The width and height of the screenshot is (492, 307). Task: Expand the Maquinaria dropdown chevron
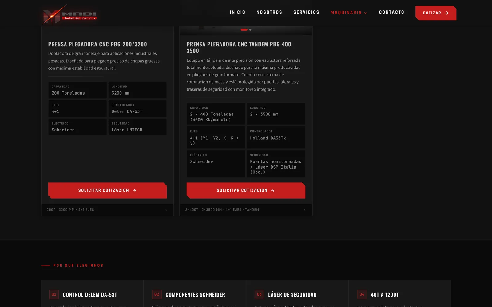[366, 13]
